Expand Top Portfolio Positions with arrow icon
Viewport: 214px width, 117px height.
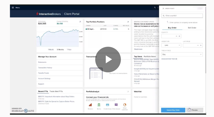(x=128, y=22)
